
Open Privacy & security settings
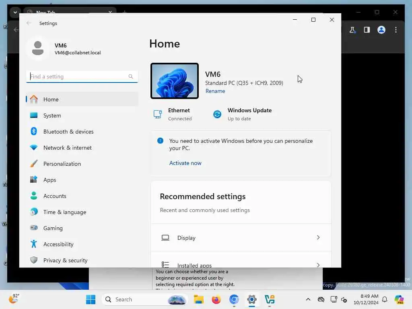tap(82, 260)
